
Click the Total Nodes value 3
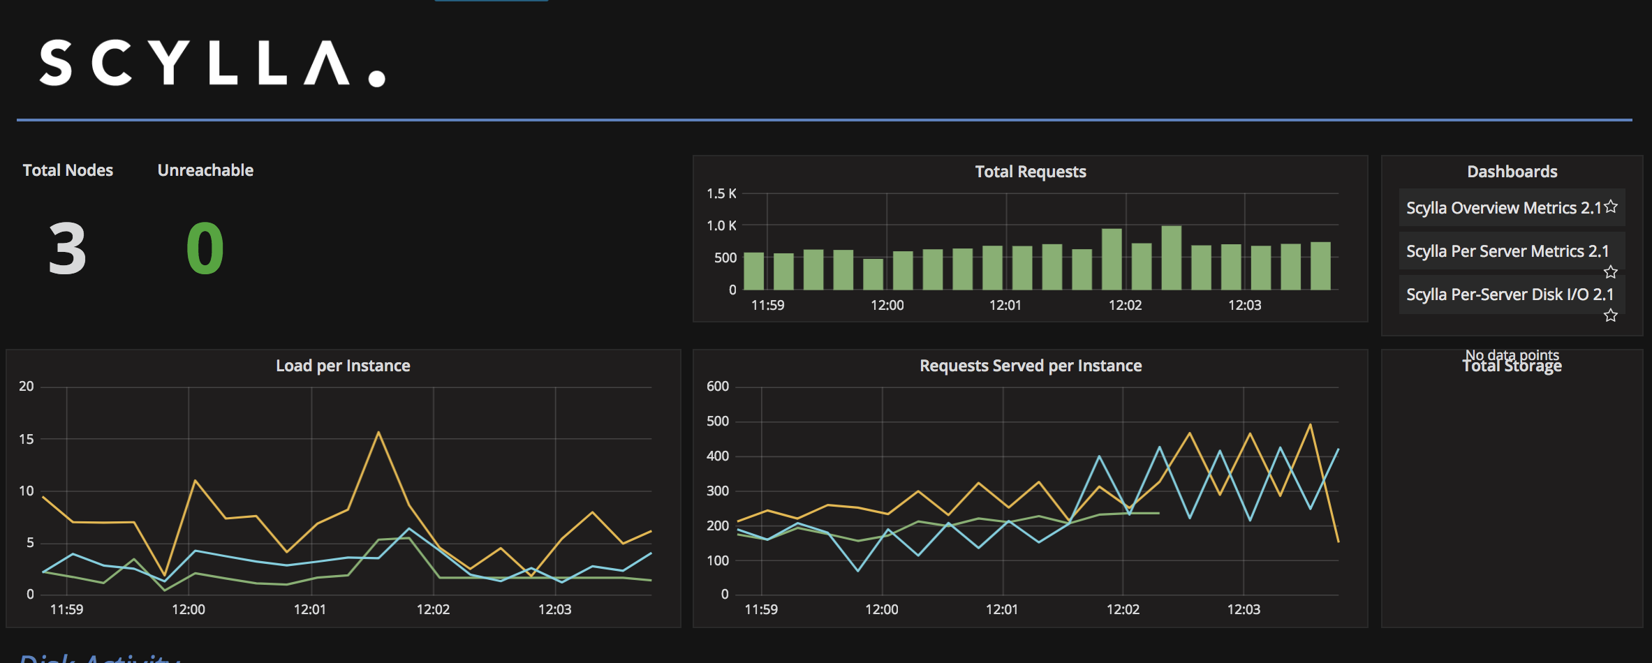(x=68, y=248)
